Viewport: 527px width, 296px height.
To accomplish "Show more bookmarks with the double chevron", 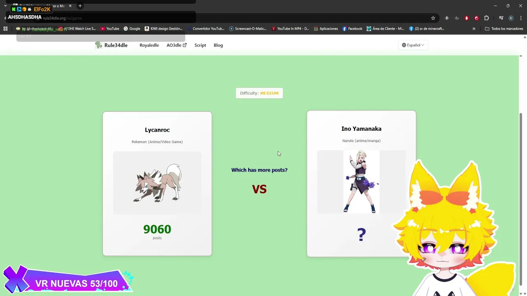I will 474,29.
